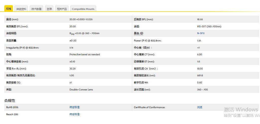
Task: Click the radius value 30.25
Action: (x=73, y=69)
